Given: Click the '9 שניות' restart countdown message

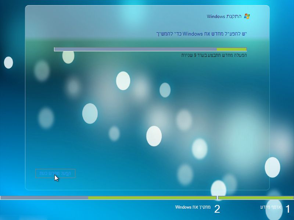Looking at the screenshot, I should coord(214,55).
